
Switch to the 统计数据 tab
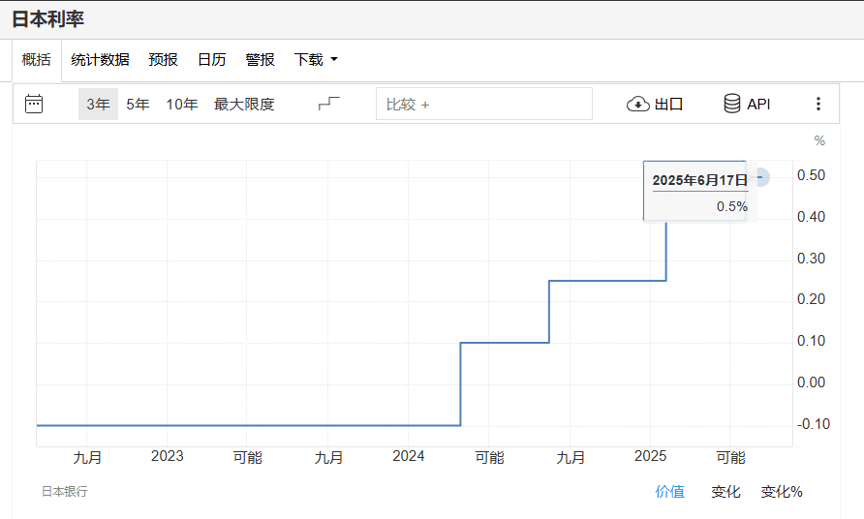(100, 59)
